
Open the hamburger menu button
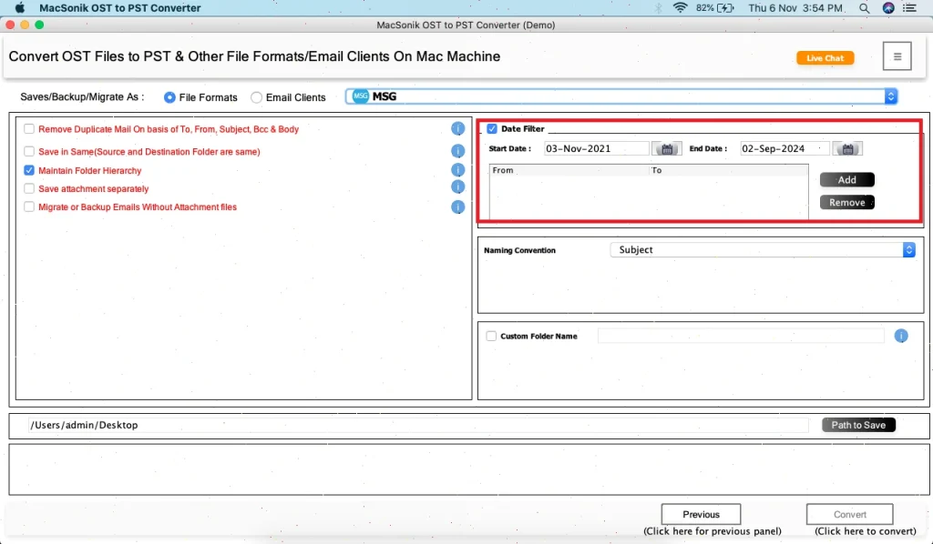point(897,56)
